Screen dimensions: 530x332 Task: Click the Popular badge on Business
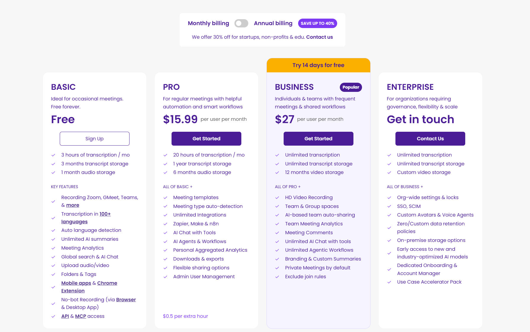pos(350,87)
